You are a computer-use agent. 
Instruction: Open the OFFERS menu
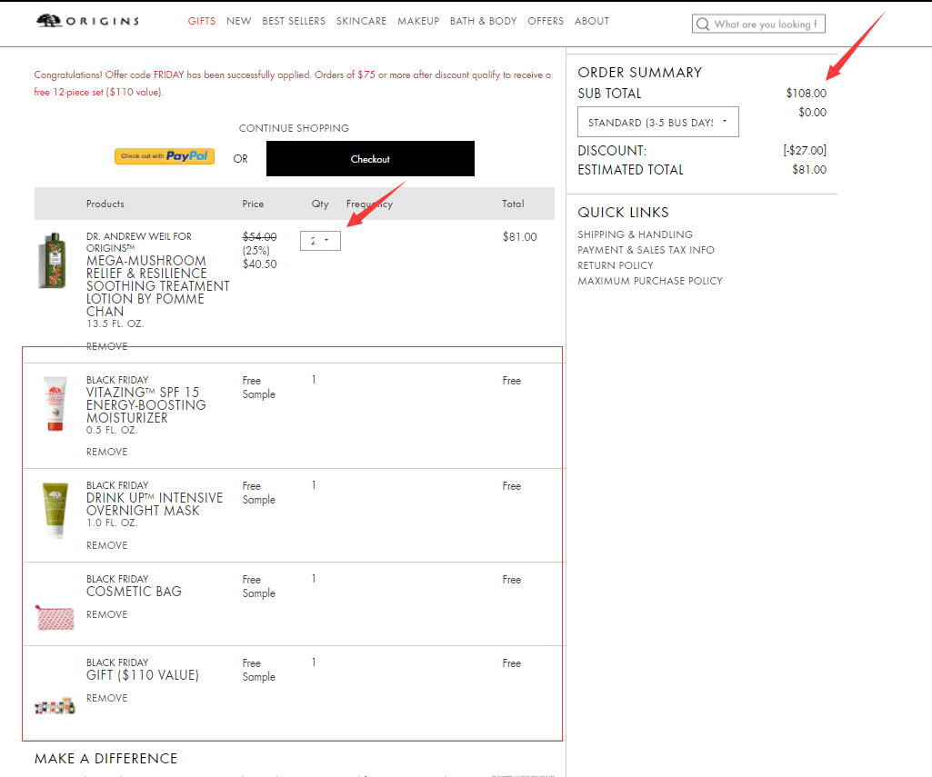point(546,21)
